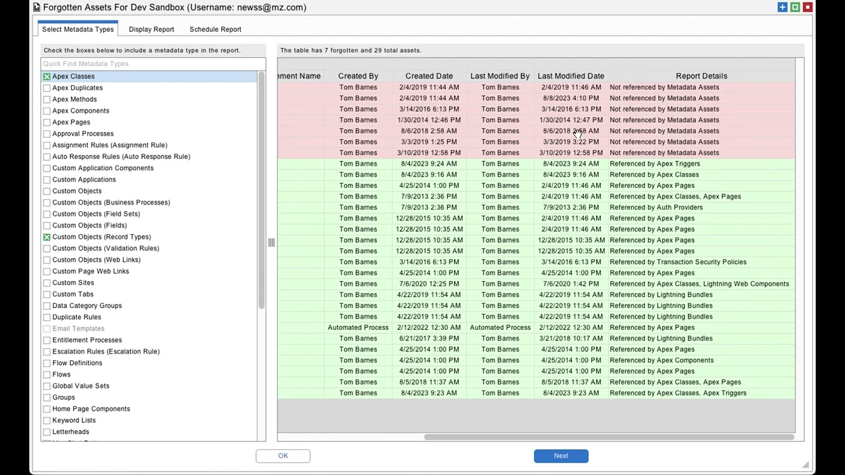Select Data Category Groups list item
The image size is (845, 475).
pos(87,305)
